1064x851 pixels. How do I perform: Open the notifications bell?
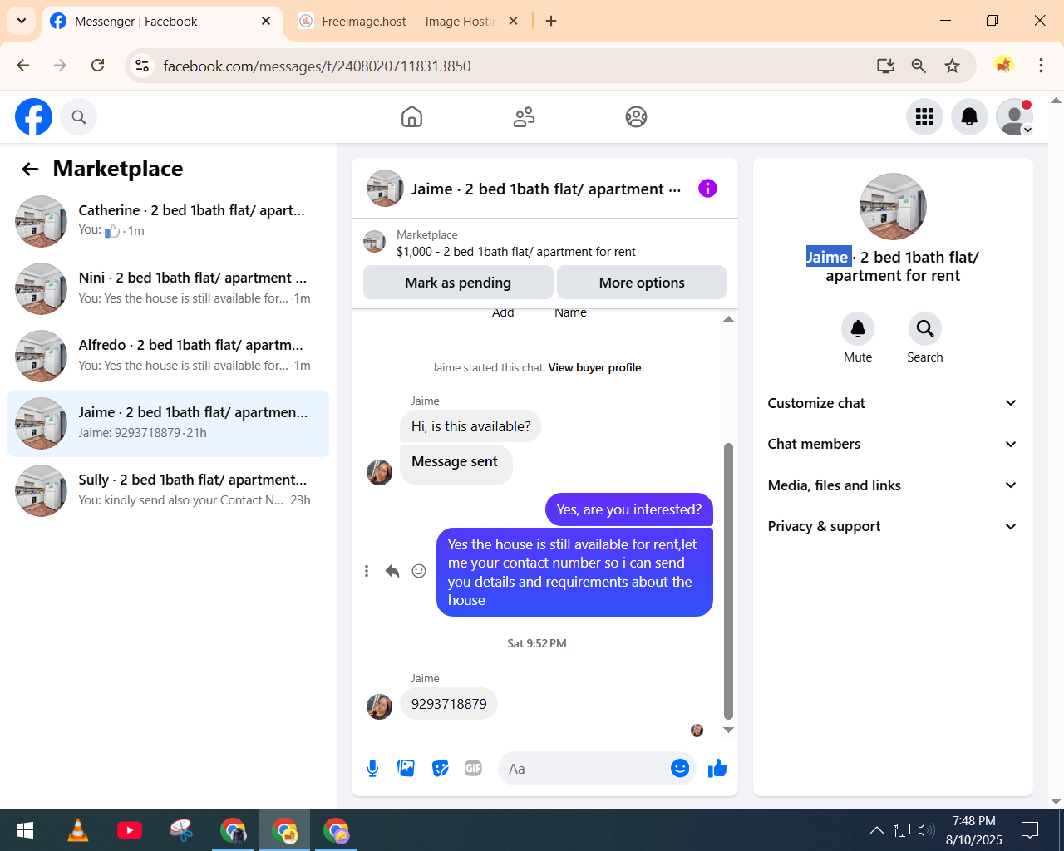tap(969, 117)
